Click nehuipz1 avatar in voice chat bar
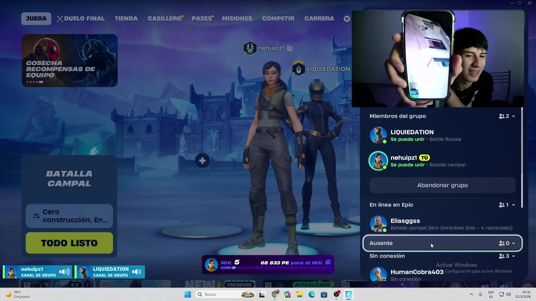This screenshot has height=301, width=536. point(12,272)
